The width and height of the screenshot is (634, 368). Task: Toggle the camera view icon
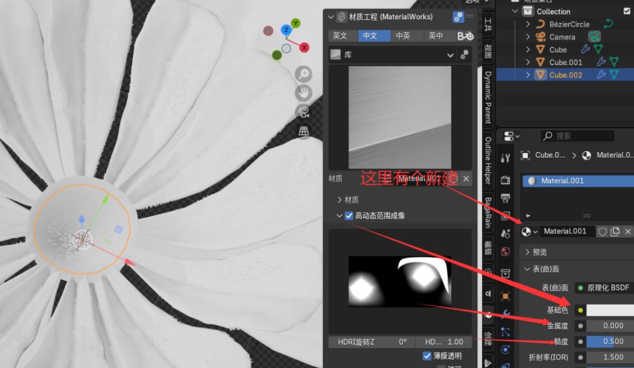[x=303, y=112]
